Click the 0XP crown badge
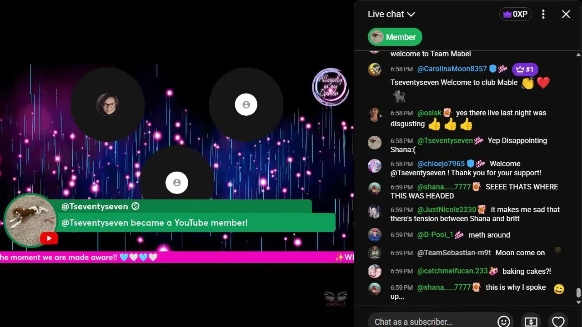This screenshot has height=327, width=582. 515,14
